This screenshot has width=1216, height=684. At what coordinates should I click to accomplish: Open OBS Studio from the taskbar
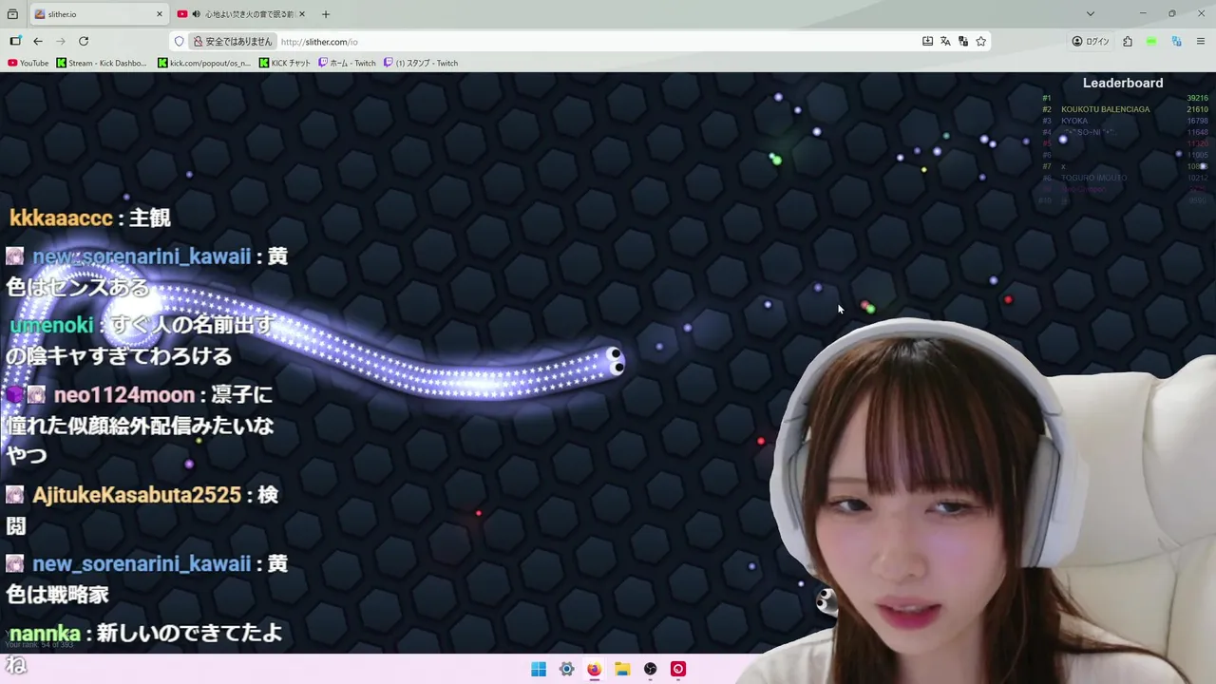pos(650,669)
